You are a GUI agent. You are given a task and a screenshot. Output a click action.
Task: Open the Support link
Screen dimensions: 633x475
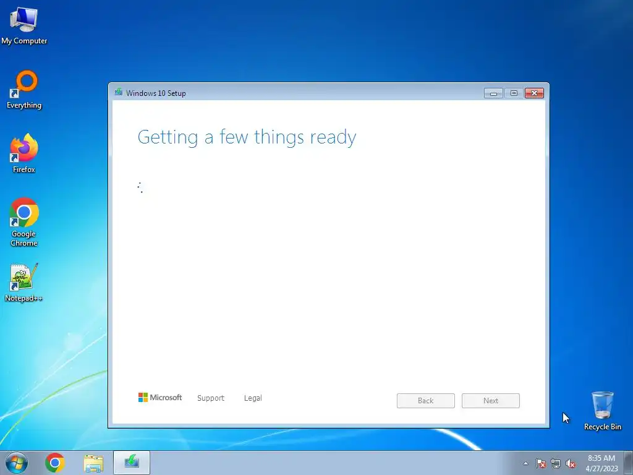[211, 398]
